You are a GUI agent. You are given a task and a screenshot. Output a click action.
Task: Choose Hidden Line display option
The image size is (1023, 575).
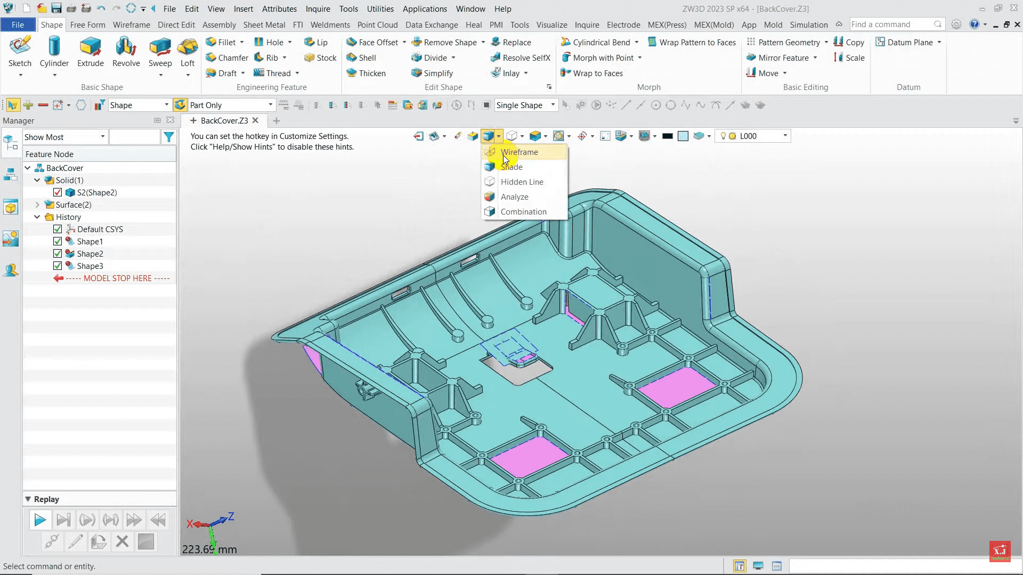click(522, 182)
